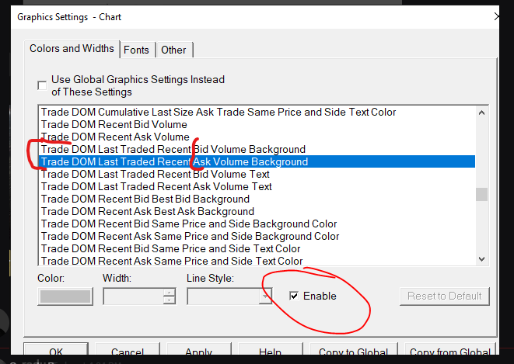The height and width of the screenshot is (364, 514).
Task: Select Trade DOM Recent Ask Best Ask Background
Action: 147,211
